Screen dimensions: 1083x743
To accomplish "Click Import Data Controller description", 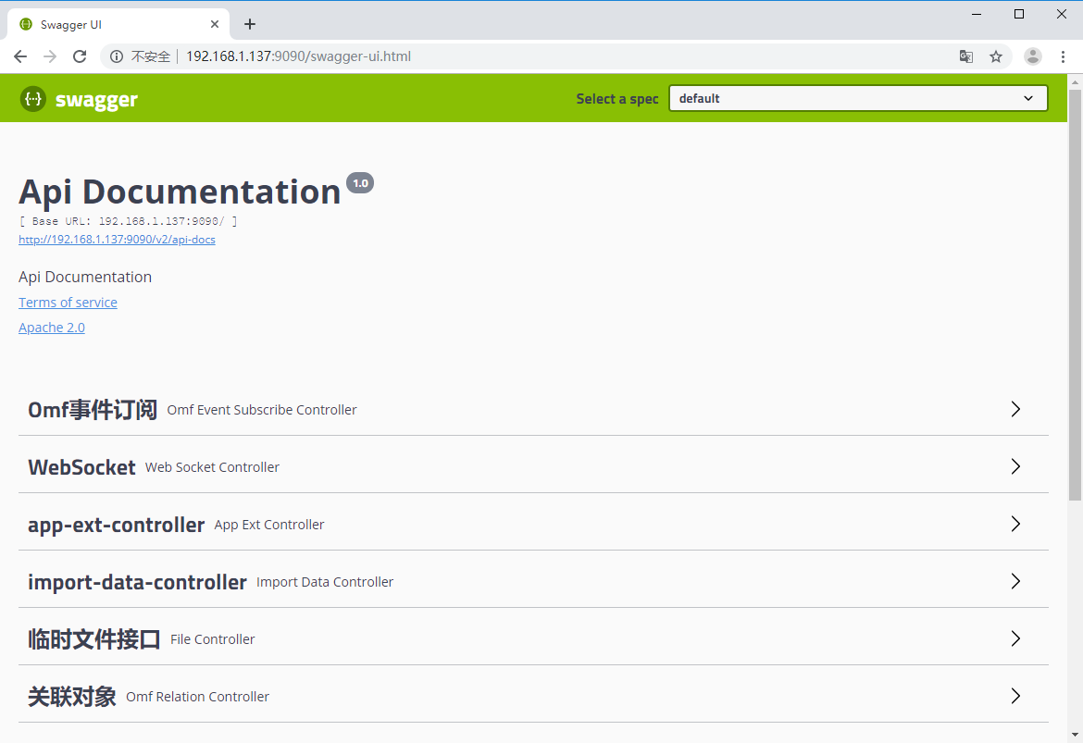I will (x=325, y=582).
